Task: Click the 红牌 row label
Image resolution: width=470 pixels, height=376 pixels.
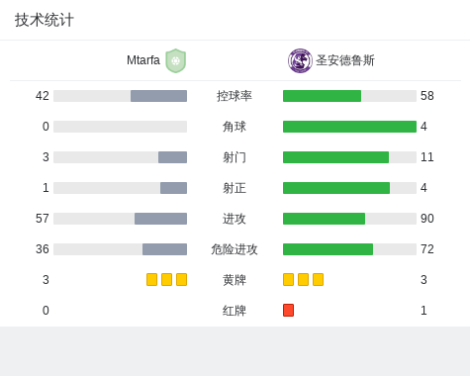Action: pyautogui.click(x=235, y=311)
